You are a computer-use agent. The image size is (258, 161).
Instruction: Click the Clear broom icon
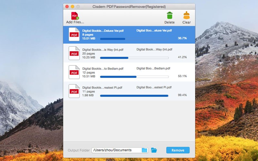[x=186, y=15]
